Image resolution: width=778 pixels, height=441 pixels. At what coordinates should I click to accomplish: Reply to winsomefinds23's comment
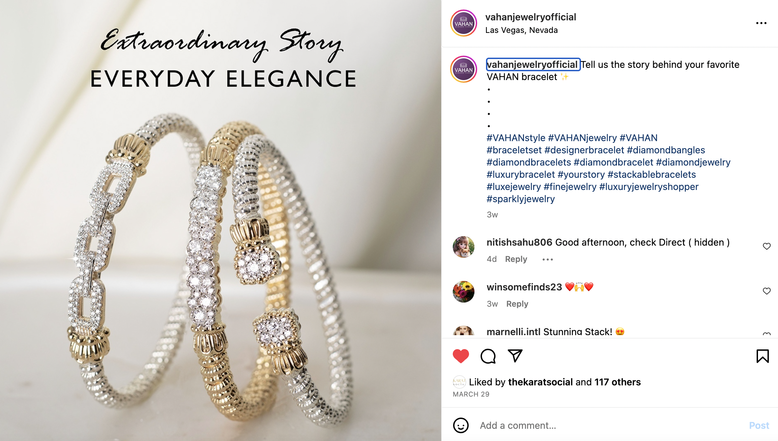(x=517, y=304)
